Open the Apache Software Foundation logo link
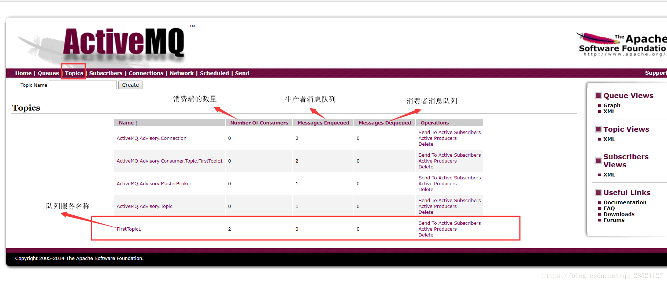Viewport: 667px width, 283px height. pyautogui.click(x=622, y=45)
